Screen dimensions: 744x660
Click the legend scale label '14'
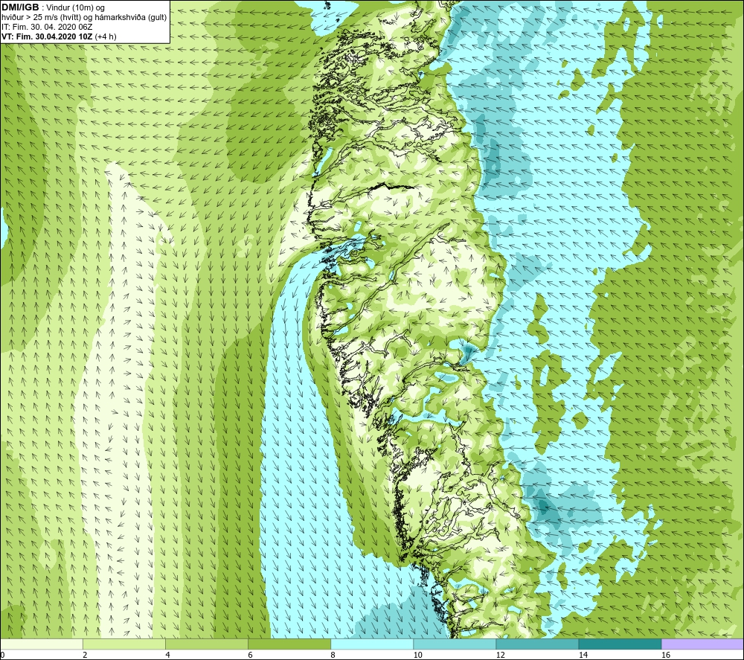(x=583, y=655)
